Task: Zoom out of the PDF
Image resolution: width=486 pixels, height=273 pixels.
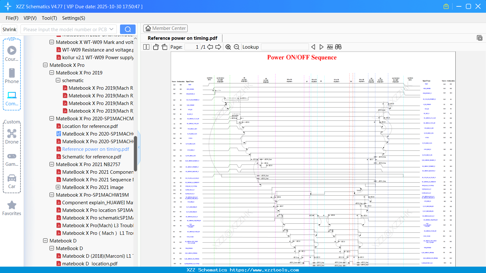Action: [x=236, y=47]
